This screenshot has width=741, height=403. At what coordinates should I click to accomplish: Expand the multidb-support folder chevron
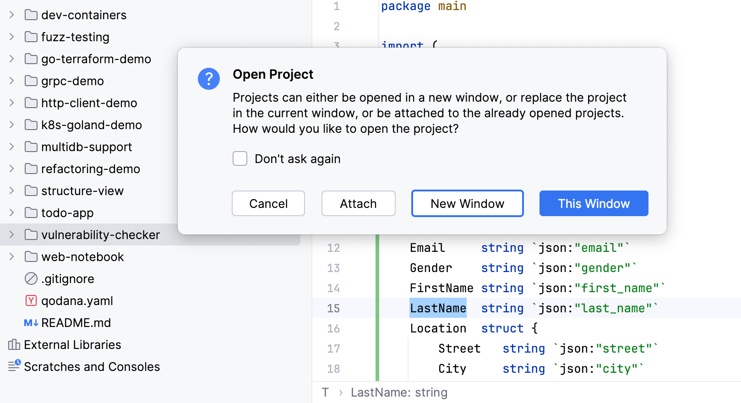tap(11, 147)
